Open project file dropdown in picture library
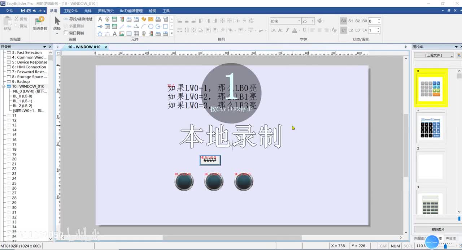Image resolution: width=462 pixels, height=250 pixels. 434,55
